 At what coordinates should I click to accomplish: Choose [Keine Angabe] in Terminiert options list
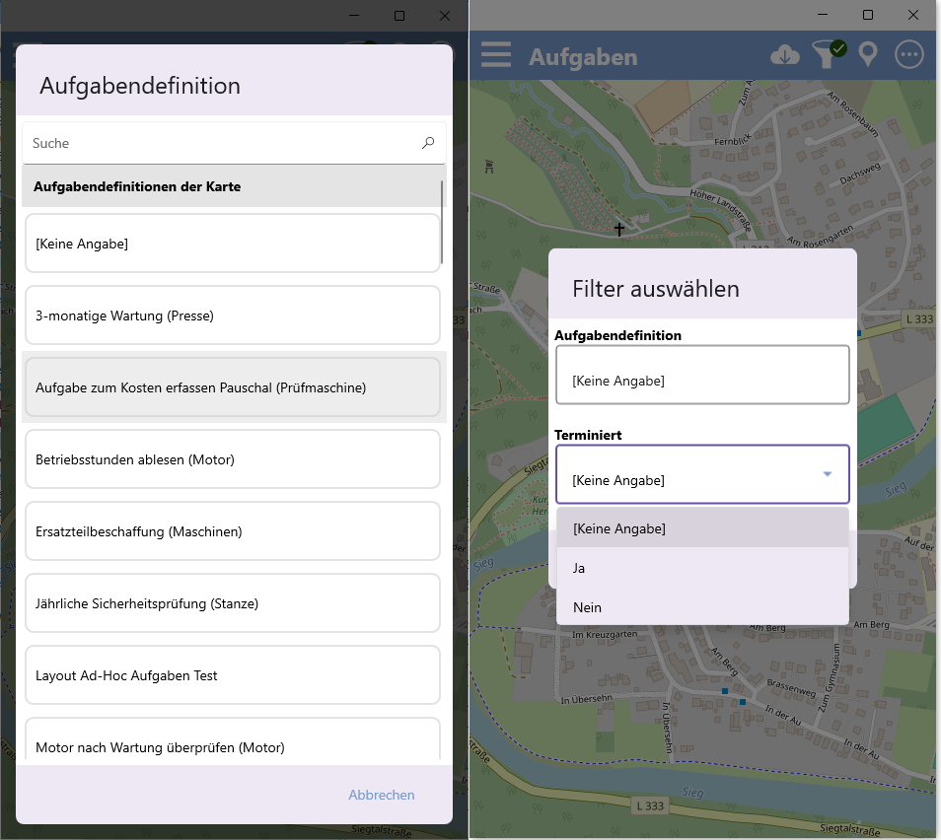[x=702, y=528]
